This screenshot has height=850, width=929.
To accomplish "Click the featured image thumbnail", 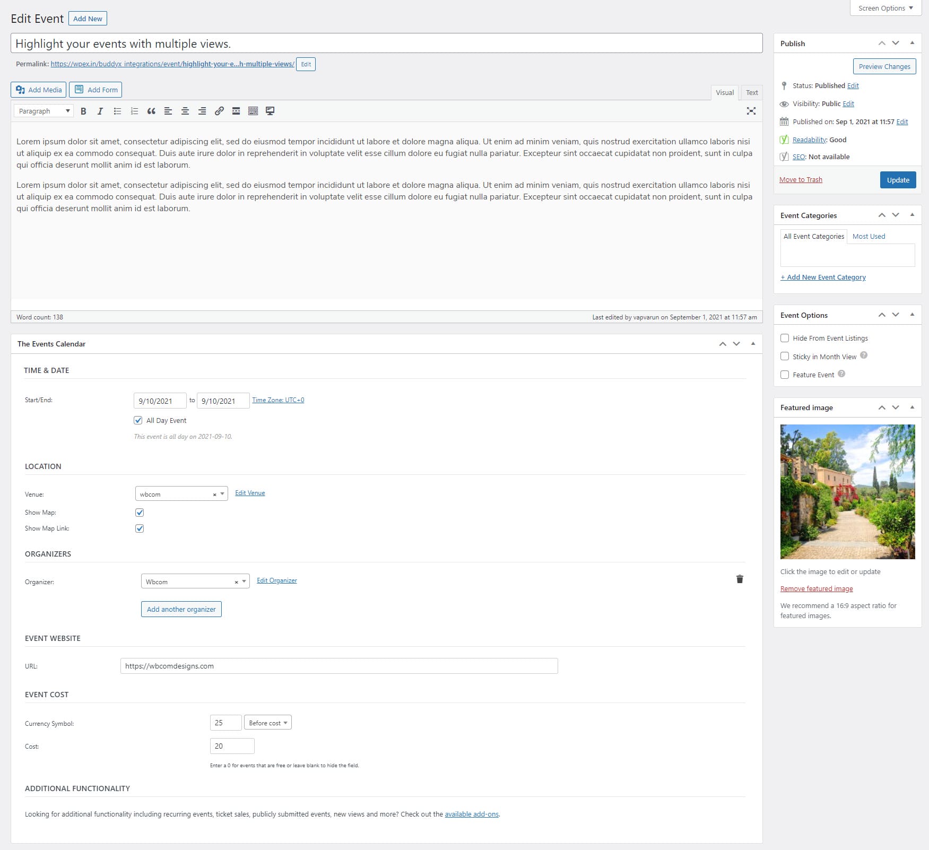I will point(847,491).
